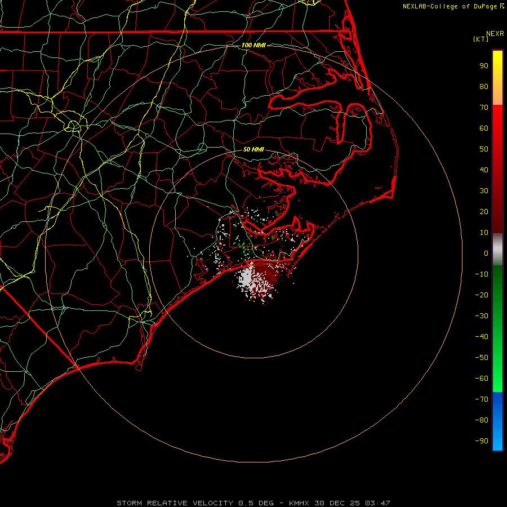Click the 0 value on the velocity scale

[486, 253]
